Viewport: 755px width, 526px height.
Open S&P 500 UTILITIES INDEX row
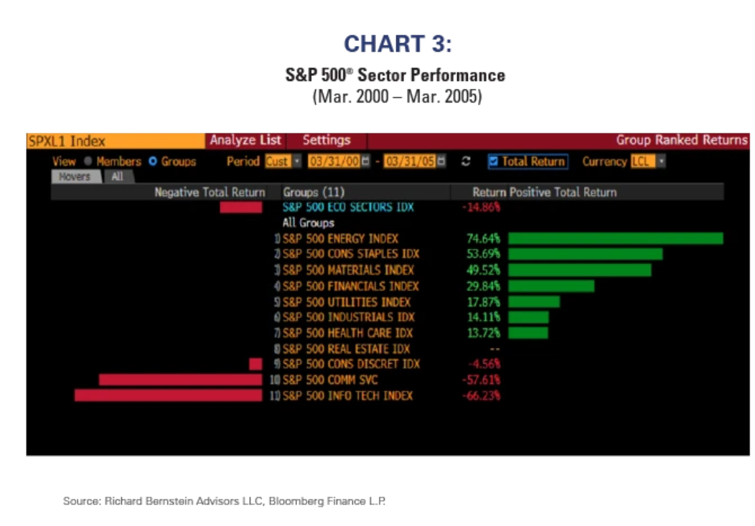pyautogui.click(x=347, y=302)
